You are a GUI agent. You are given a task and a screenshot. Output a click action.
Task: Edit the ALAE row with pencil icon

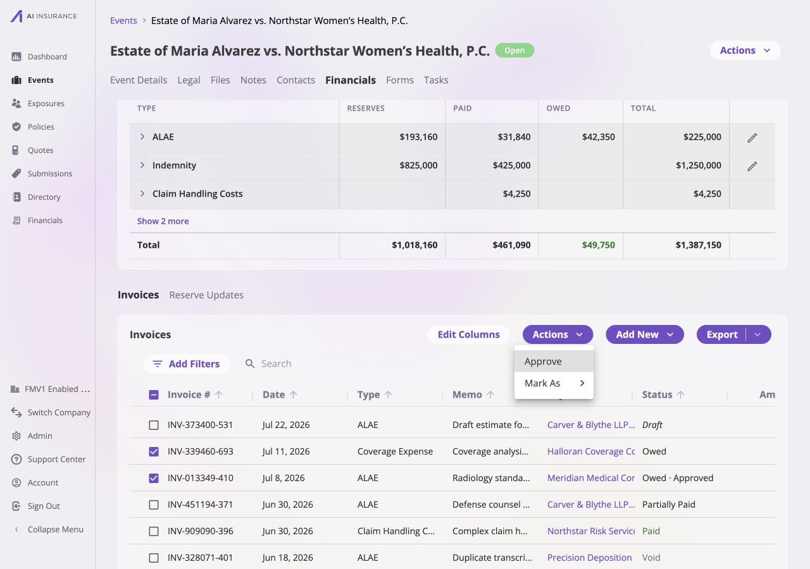752,137
